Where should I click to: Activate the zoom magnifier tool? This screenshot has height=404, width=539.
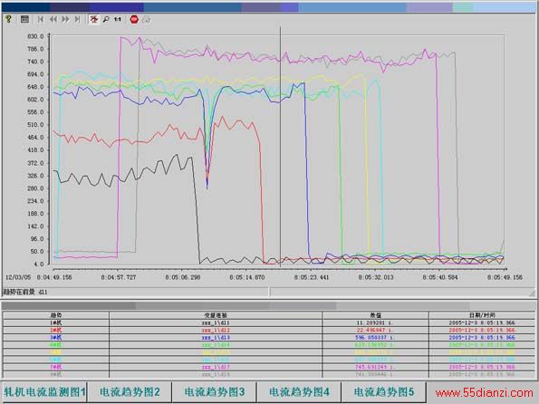coord(106,19)
